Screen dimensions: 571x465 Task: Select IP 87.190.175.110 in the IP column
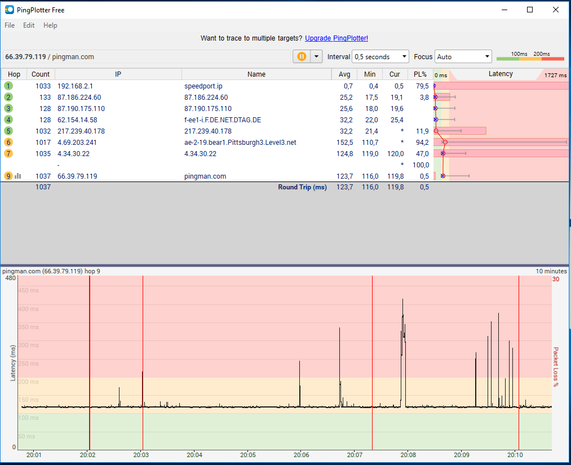coord(81,109)
